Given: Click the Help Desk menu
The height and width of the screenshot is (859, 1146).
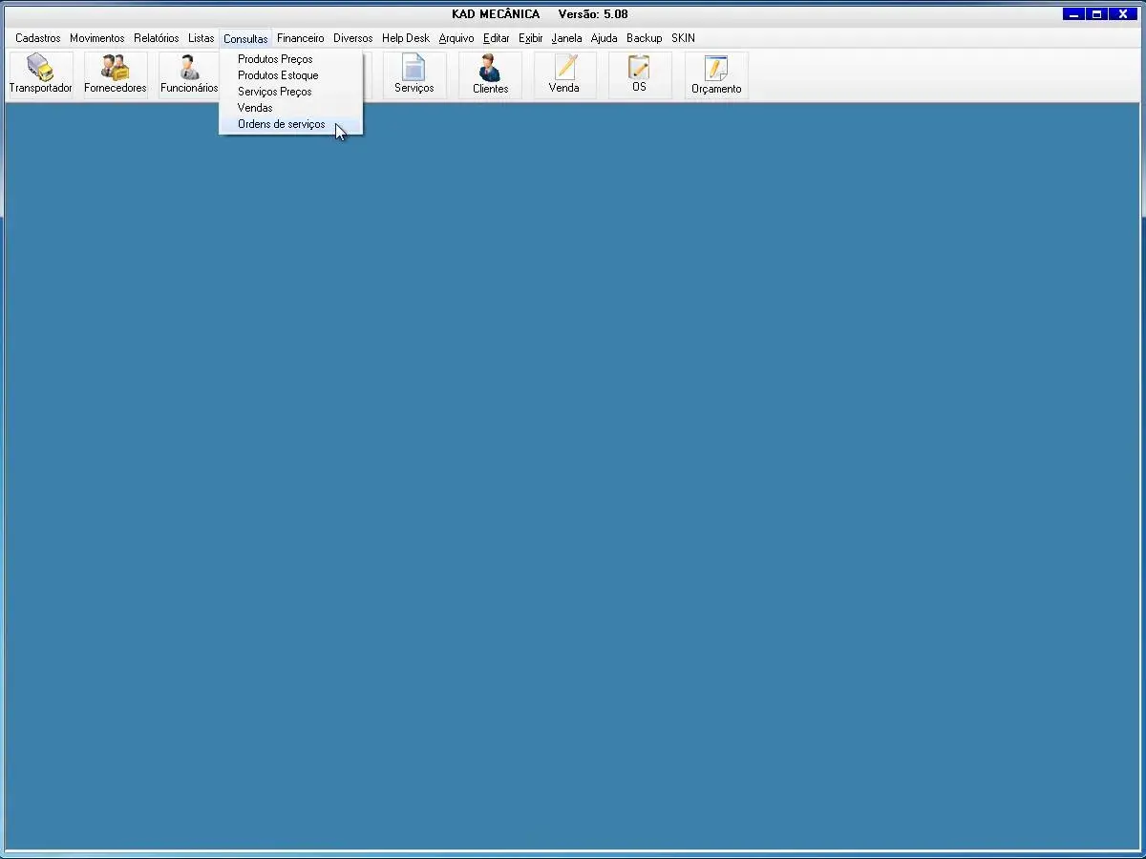Looking at the screenshot, I should pyautogui.click(x=405, y=38).
